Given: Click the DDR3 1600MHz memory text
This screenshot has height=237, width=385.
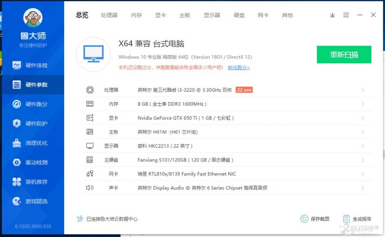Looking at the screenshot, I should click(x=172, y=104).
